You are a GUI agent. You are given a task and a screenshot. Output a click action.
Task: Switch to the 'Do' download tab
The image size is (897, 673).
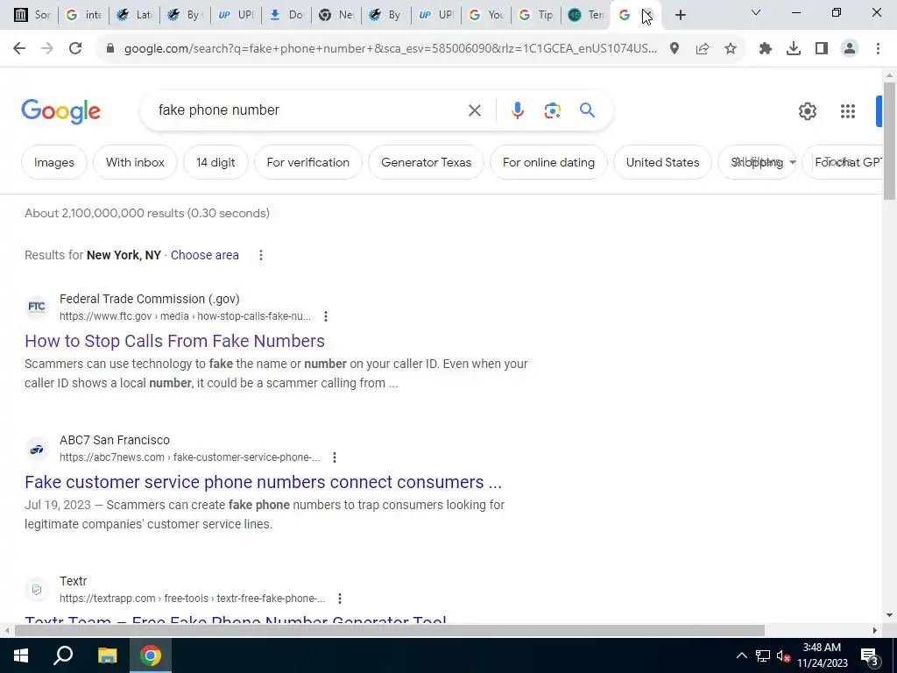tap(286, 15)
